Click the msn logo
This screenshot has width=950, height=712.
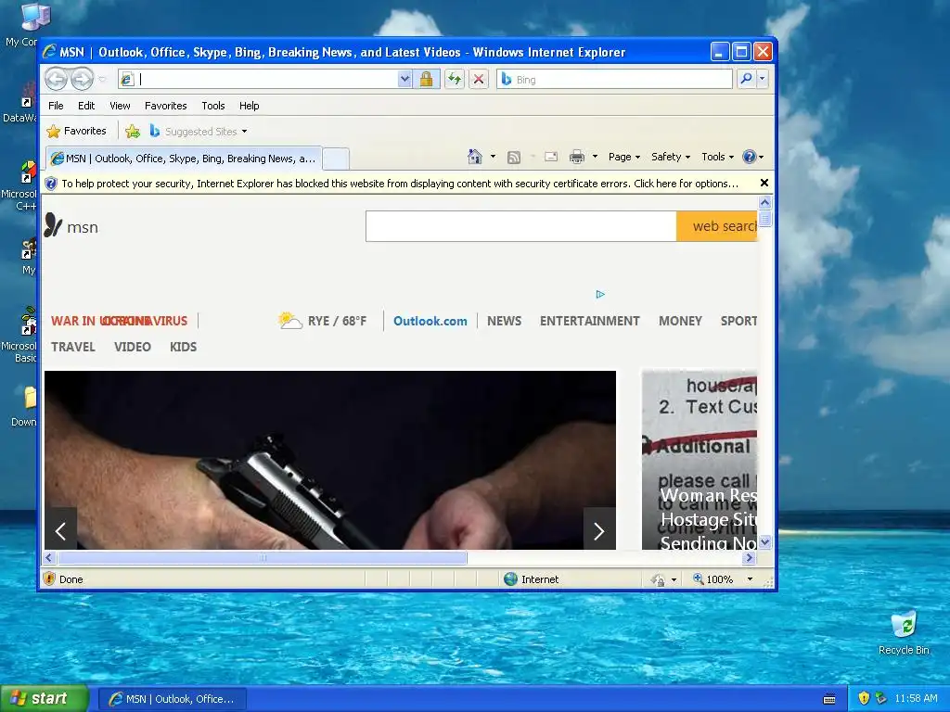[x=71, y=226]
